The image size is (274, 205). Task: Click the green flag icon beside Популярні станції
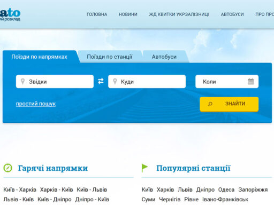tap(144, 168)
